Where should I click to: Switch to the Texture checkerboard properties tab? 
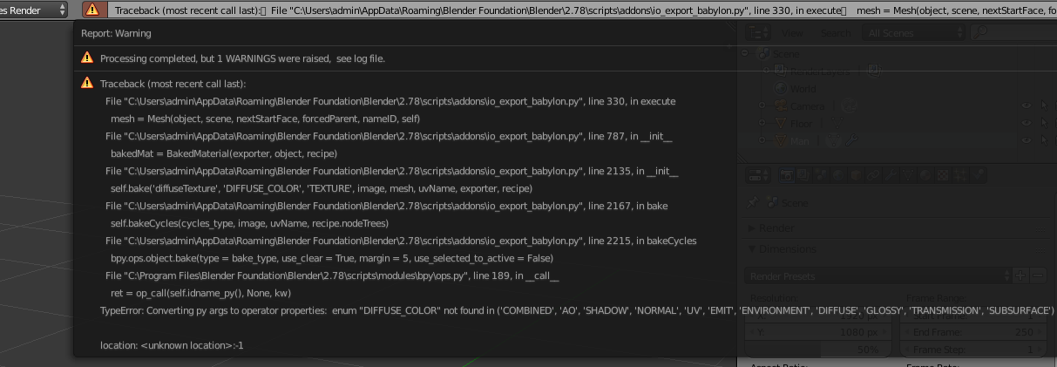tap(944, 176)
